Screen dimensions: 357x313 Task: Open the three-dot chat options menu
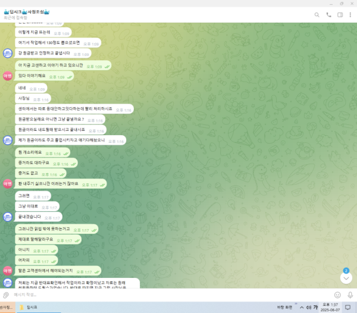(350, 15)
